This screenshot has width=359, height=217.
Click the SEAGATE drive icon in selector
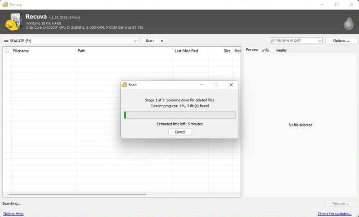click(6, 41)
